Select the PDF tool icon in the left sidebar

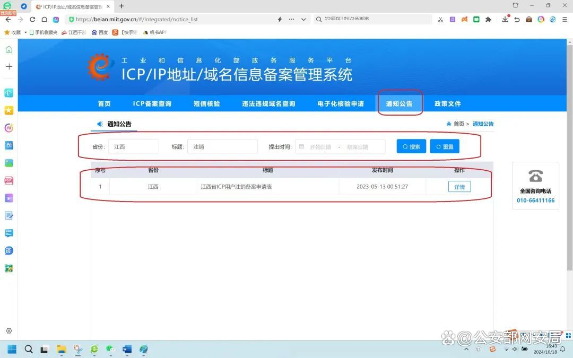coord(8,180)
